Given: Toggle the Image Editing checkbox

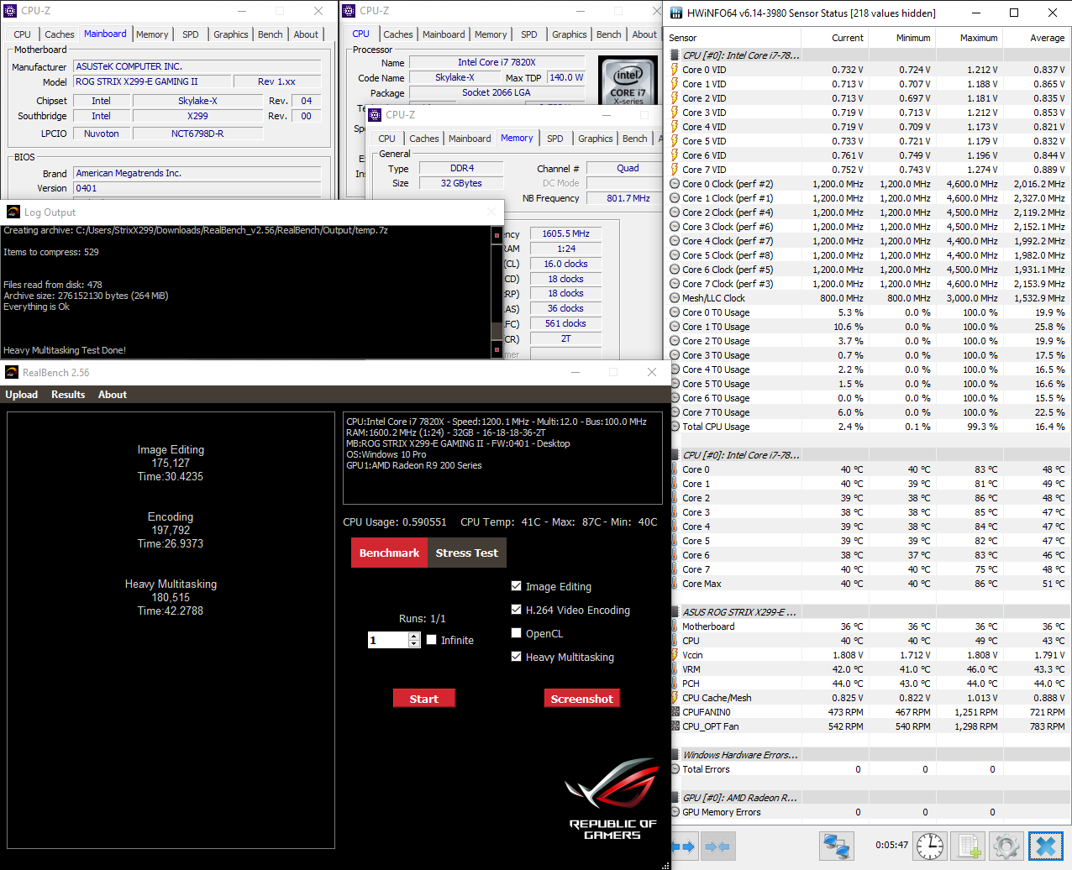Looking at the screenshot, I should pos(517,586).
